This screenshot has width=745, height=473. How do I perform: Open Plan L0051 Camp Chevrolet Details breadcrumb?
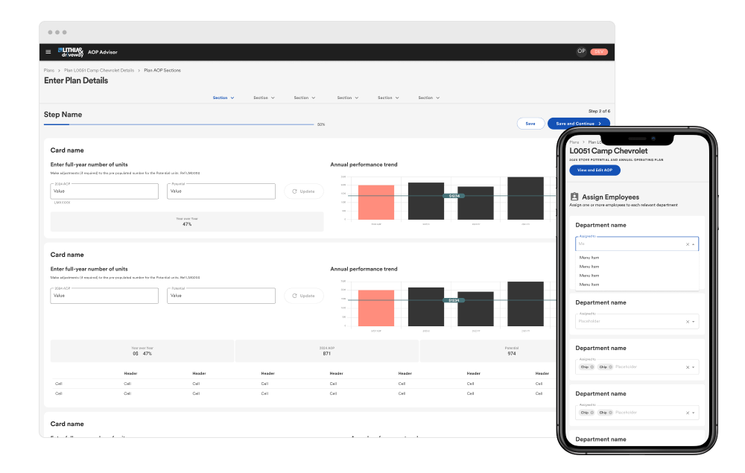(x=99, y=70)
